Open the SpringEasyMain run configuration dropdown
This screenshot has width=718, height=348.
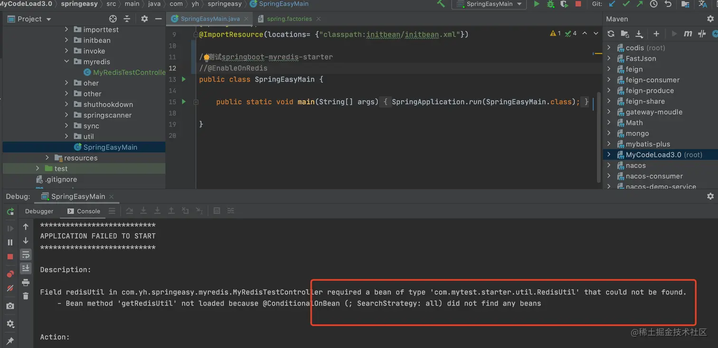point(489,4)
